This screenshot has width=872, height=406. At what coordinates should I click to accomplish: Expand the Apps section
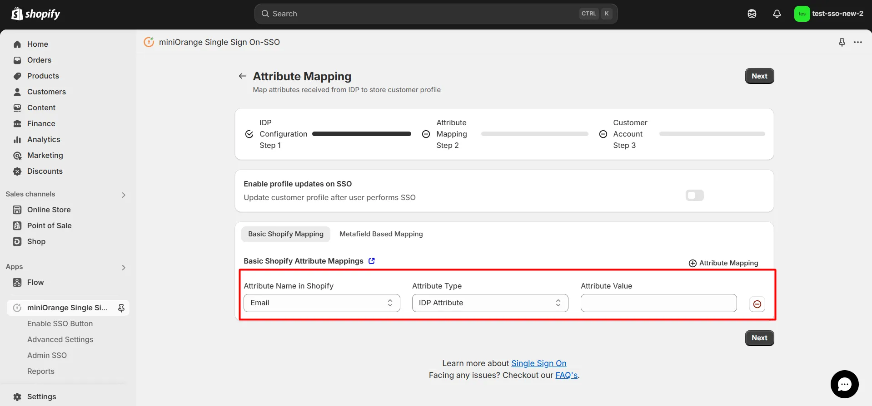click(x=124, y=267)
